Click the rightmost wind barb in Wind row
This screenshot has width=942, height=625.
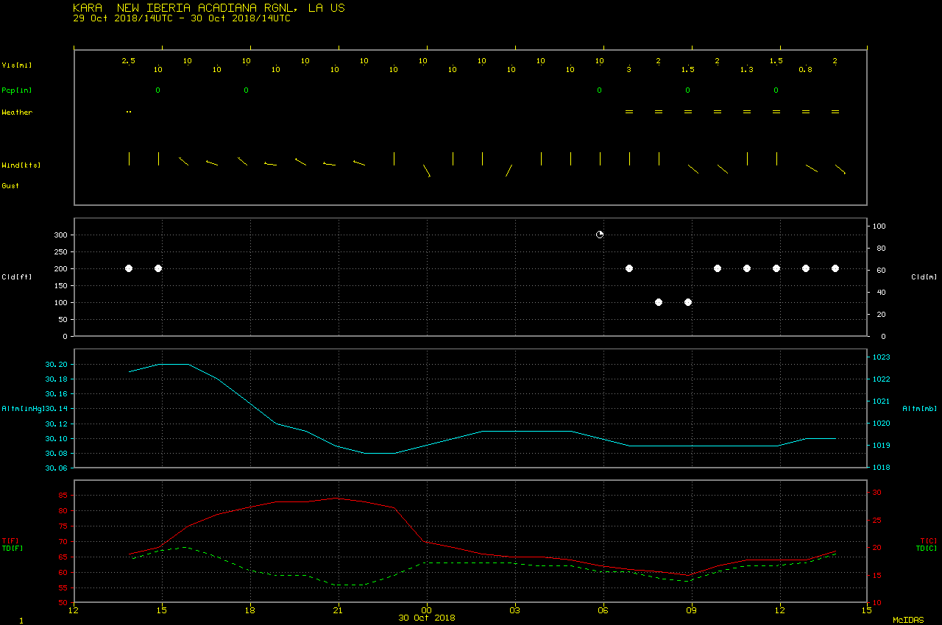(x=840, y=169)
